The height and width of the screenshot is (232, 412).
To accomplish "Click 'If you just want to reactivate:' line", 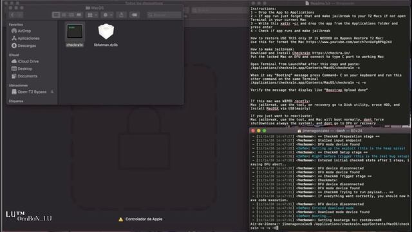I will tap(281, 116).
